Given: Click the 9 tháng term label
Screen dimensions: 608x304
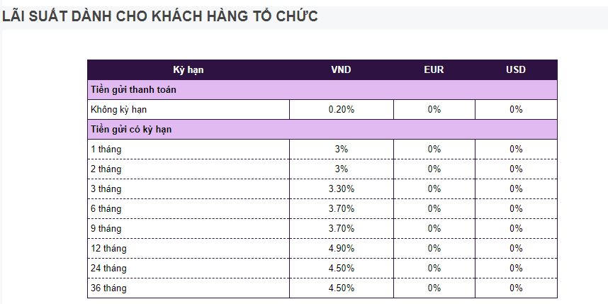Looking at the screenshot, I should [x=106, y=229].
